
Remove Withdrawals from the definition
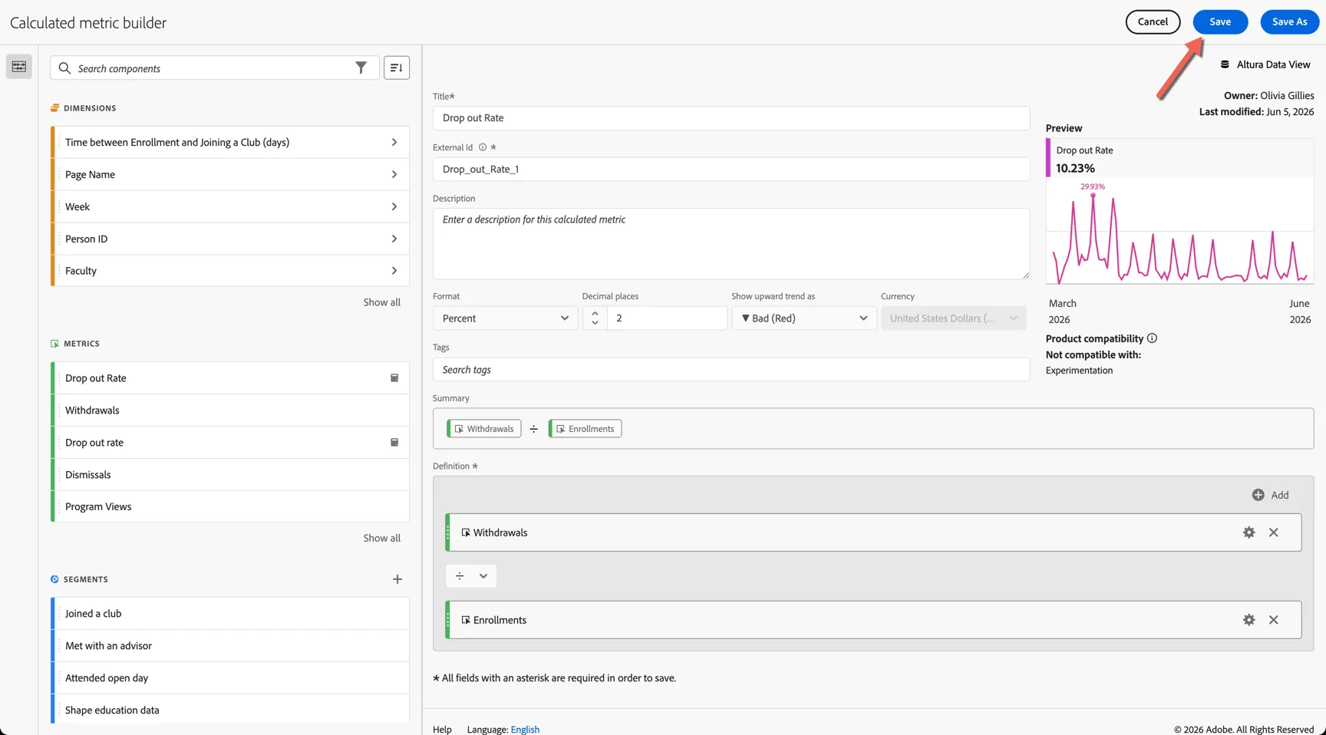1274,532
